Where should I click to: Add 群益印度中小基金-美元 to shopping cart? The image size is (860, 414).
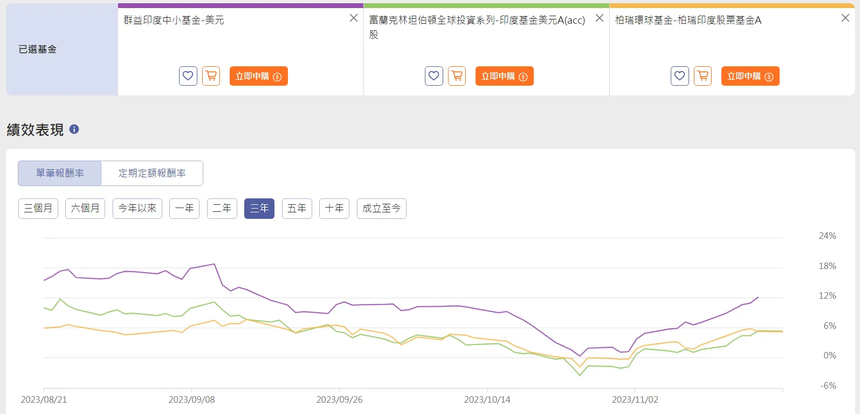tap(211, 76)
